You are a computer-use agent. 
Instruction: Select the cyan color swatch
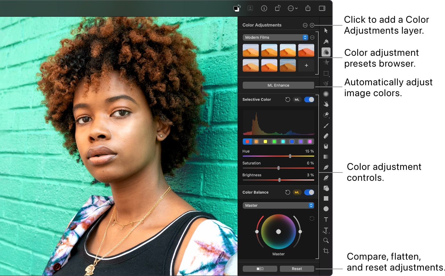click(283, 141)
